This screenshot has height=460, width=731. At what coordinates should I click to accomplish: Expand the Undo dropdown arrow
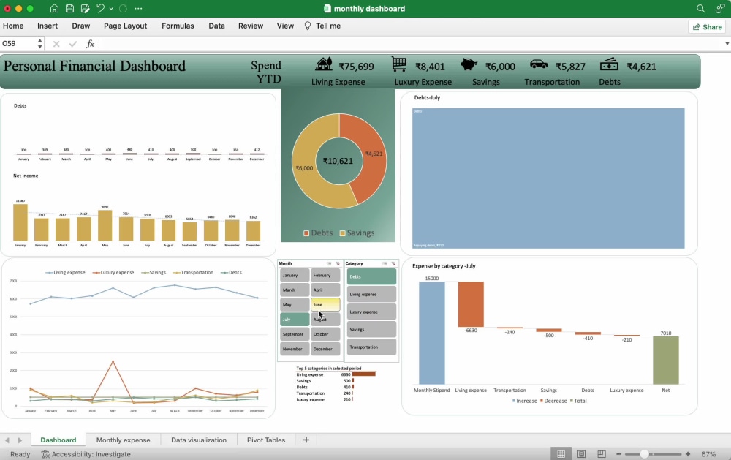110,10
